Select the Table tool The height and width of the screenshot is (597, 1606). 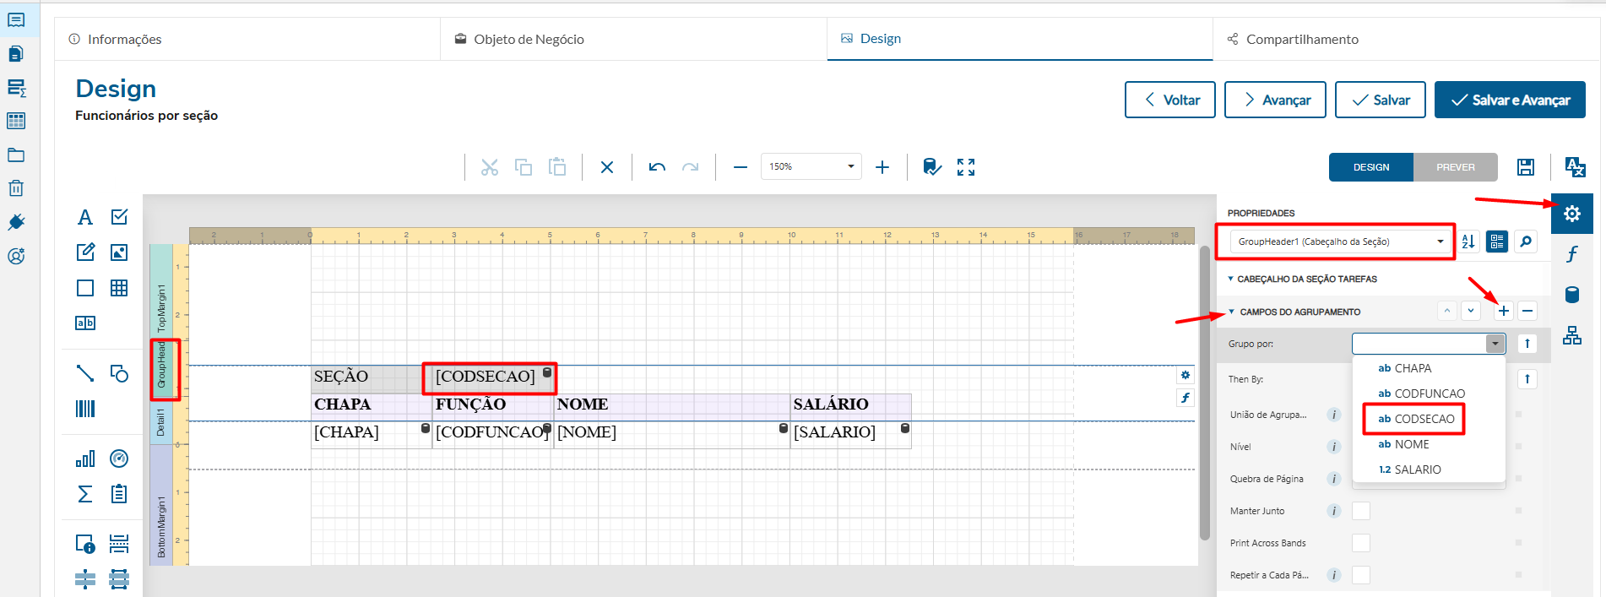pos(119,288)
